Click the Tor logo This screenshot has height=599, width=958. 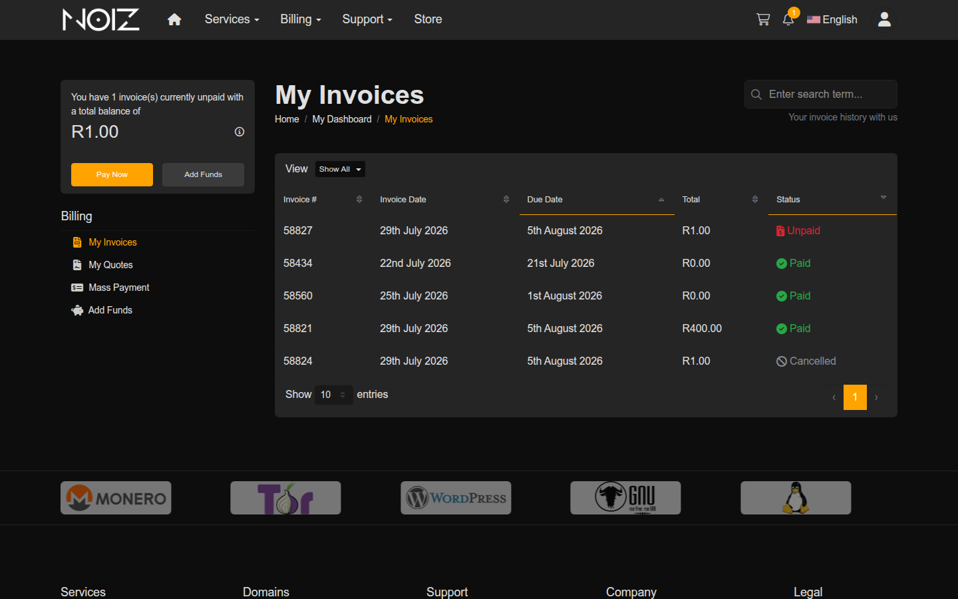coord(285,498)
